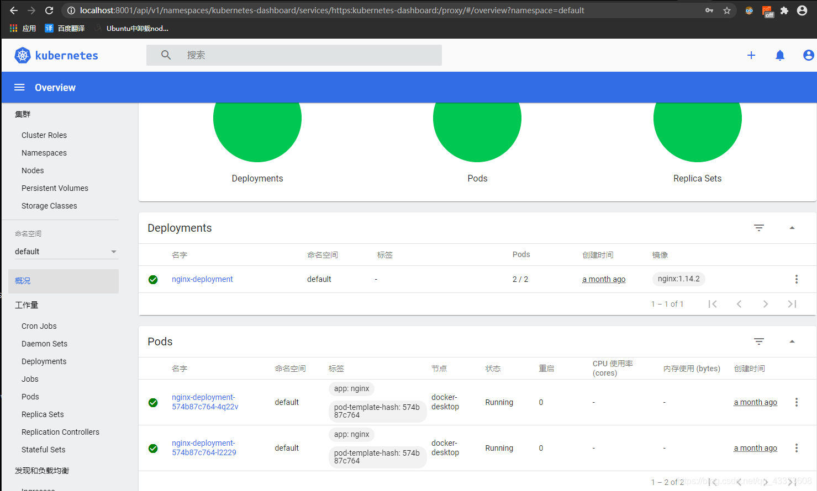Image resolution: width=817 pixels, height=491 pixels.
Task: Click the 工作量 workloads sidebar heading
Action: coord(27,305)
